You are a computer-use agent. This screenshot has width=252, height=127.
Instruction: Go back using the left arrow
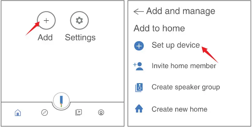coord(138,12)
